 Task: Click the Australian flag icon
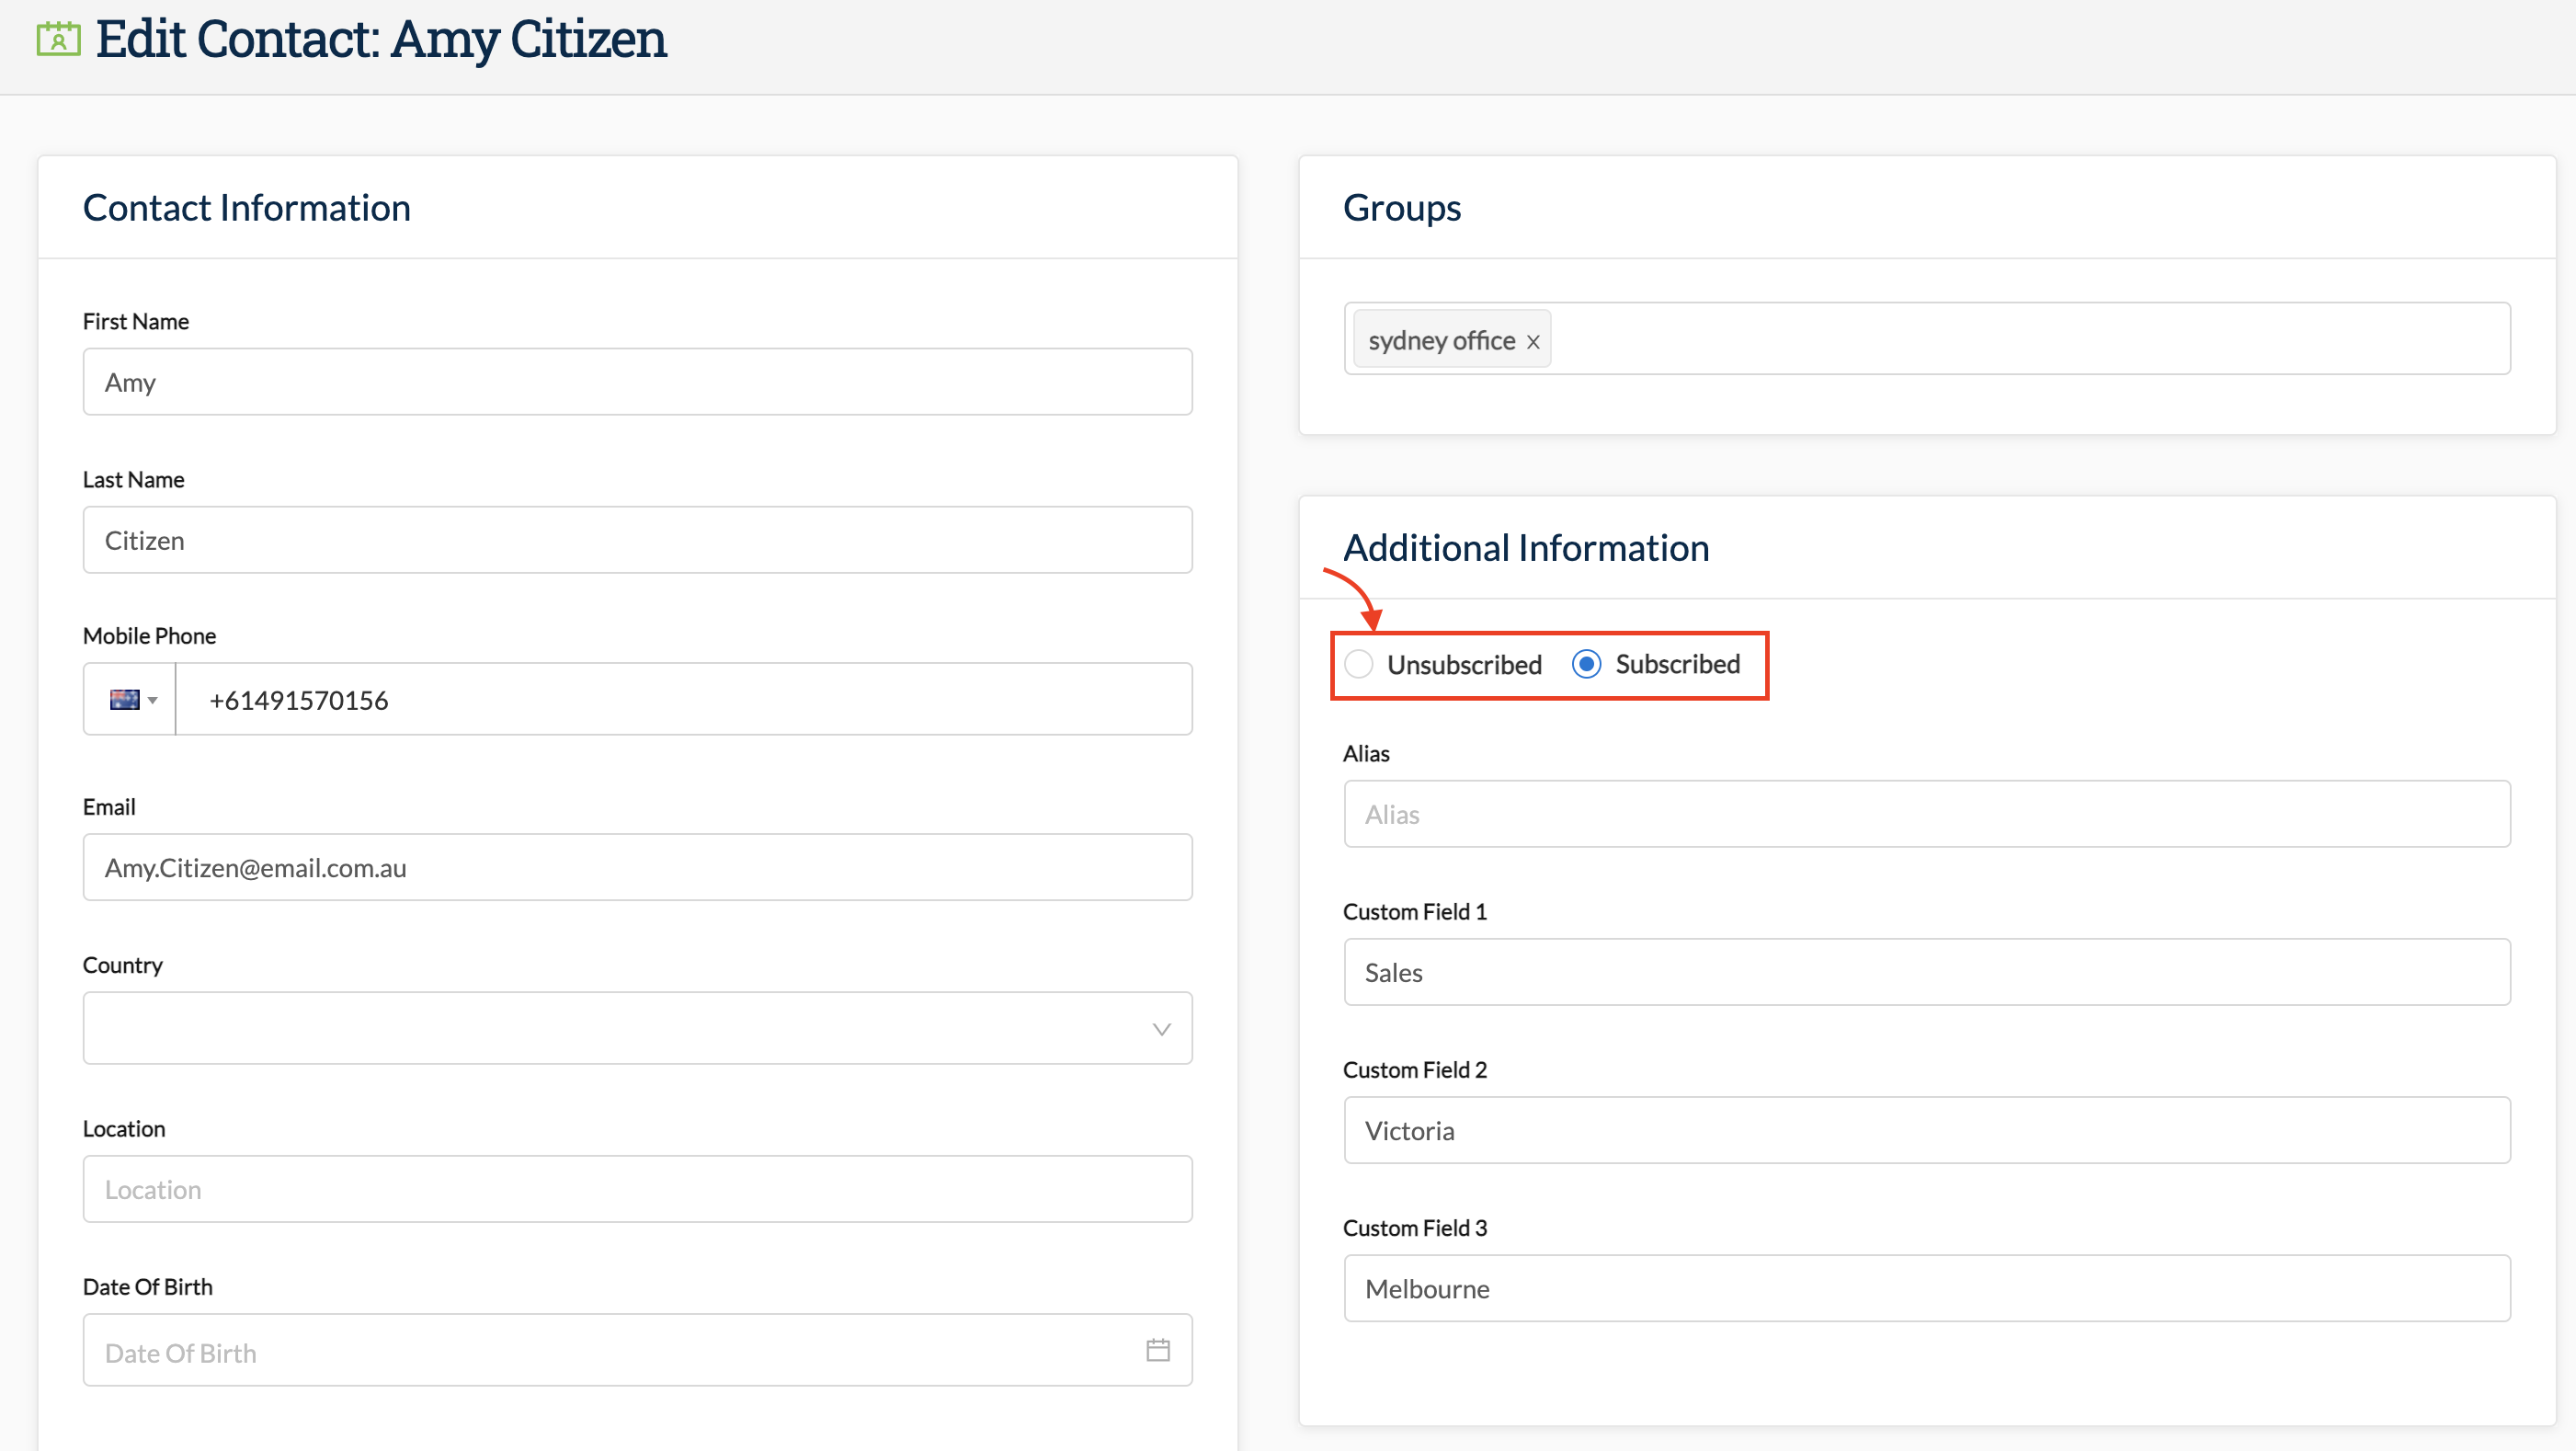click(124, 699)
